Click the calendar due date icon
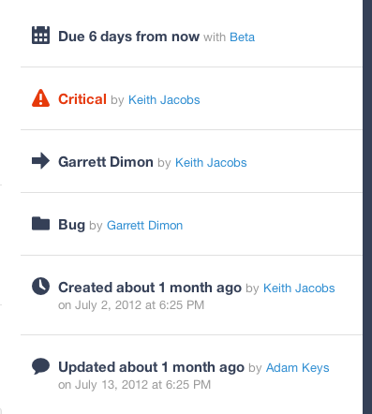This screenshot has height=414, width=372. [40, 35]
